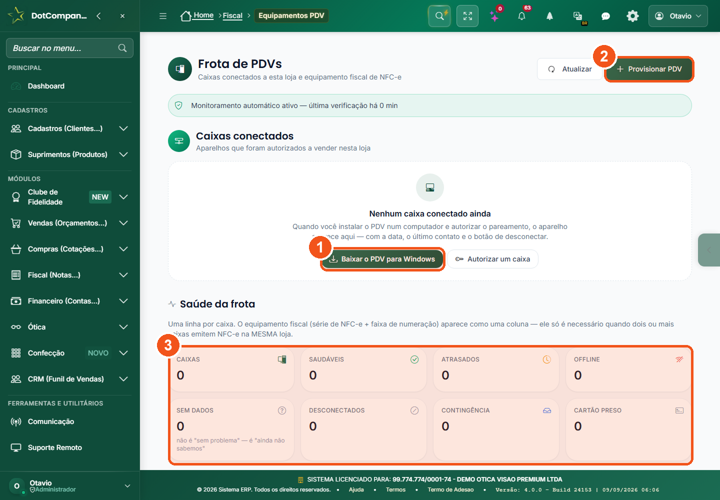Image resolution: width=720 pixels, height=500 pixels.
Task: Click the Termo de Adesao footer link
Action: pyautogui.click(x=450, y=489)
